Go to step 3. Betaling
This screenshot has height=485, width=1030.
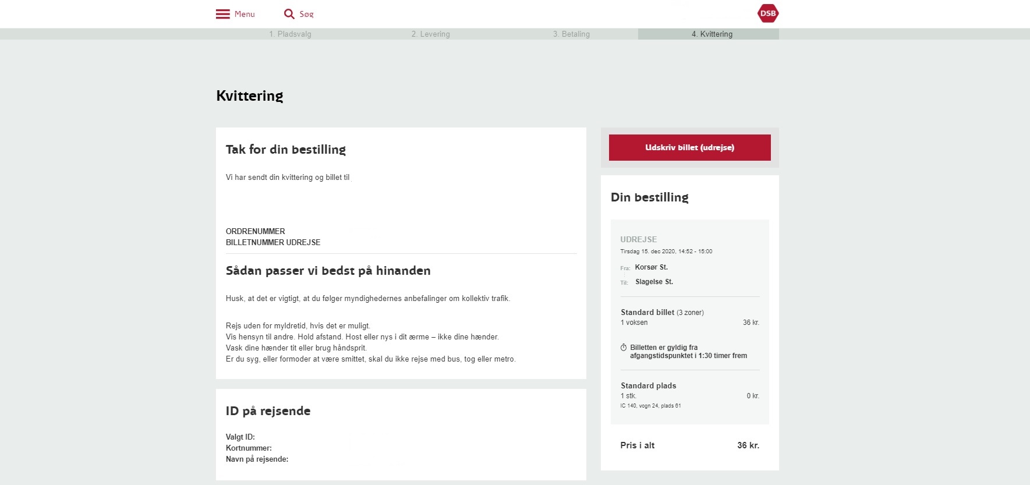(571, 34)
